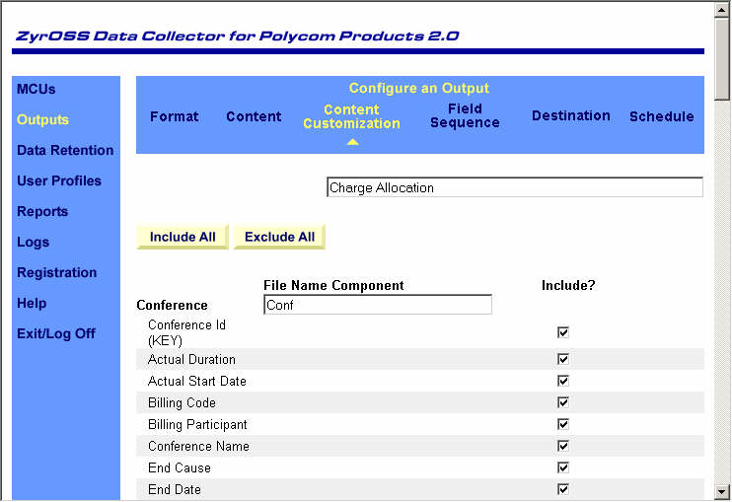
Task: Select the Content Customization tab
Action: (x=351, y=116)
